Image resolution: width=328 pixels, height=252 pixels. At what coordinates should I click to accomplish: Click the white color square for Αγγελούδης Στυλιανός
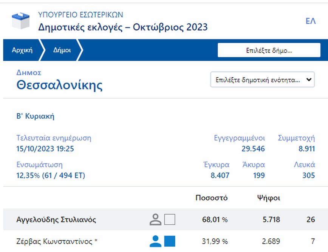tap(170, 219)
